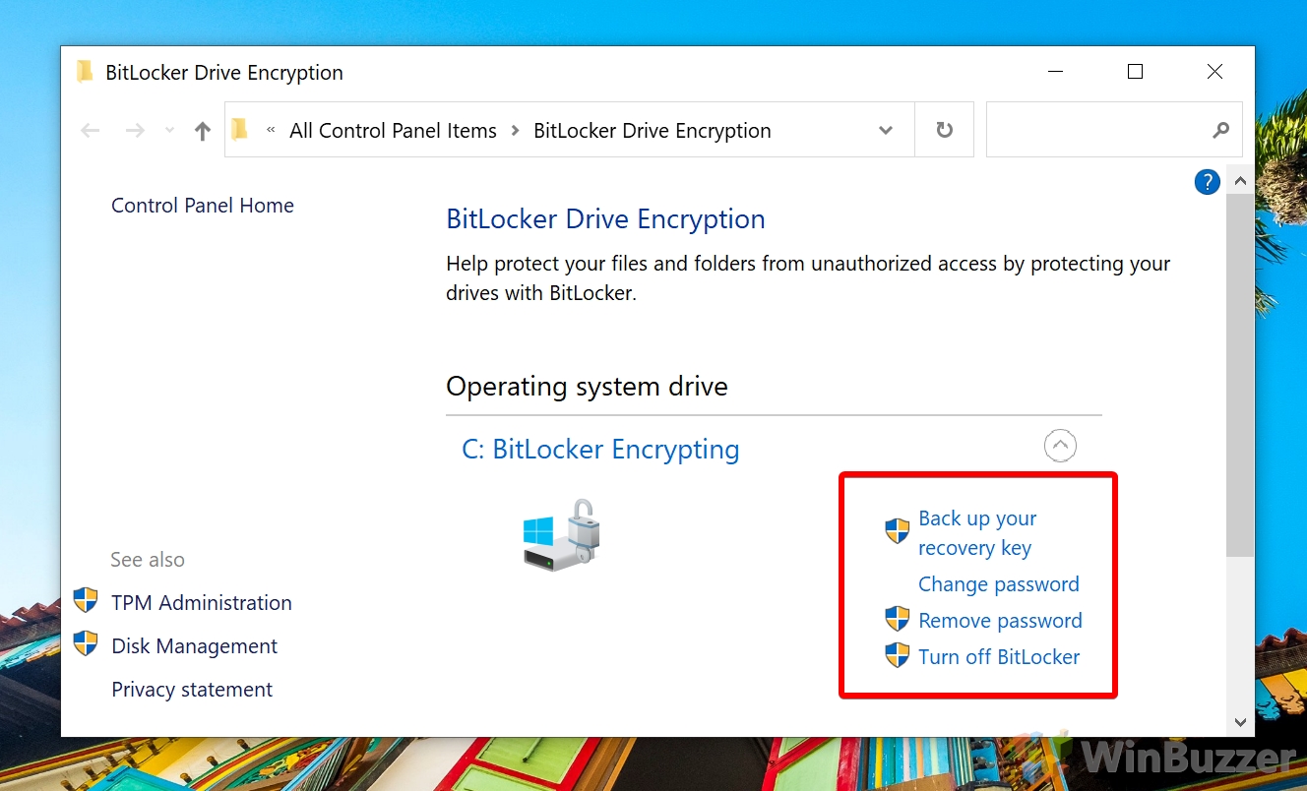Click the BitLocker drive lock icon
Image resolution: width=1307 pixels, height=791 pixels.
coord(561,534)
